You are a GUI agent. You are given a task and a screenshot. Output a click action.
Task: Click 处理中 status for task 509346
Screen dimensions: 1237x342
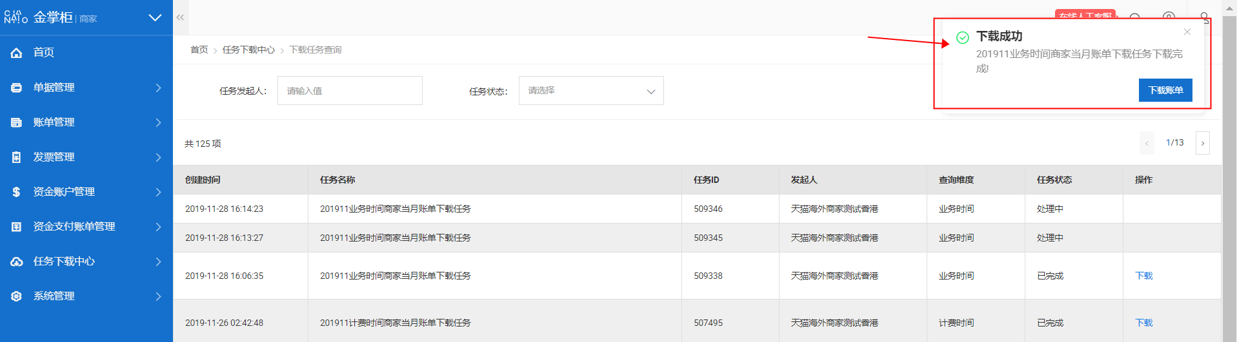click(1050, 209)
